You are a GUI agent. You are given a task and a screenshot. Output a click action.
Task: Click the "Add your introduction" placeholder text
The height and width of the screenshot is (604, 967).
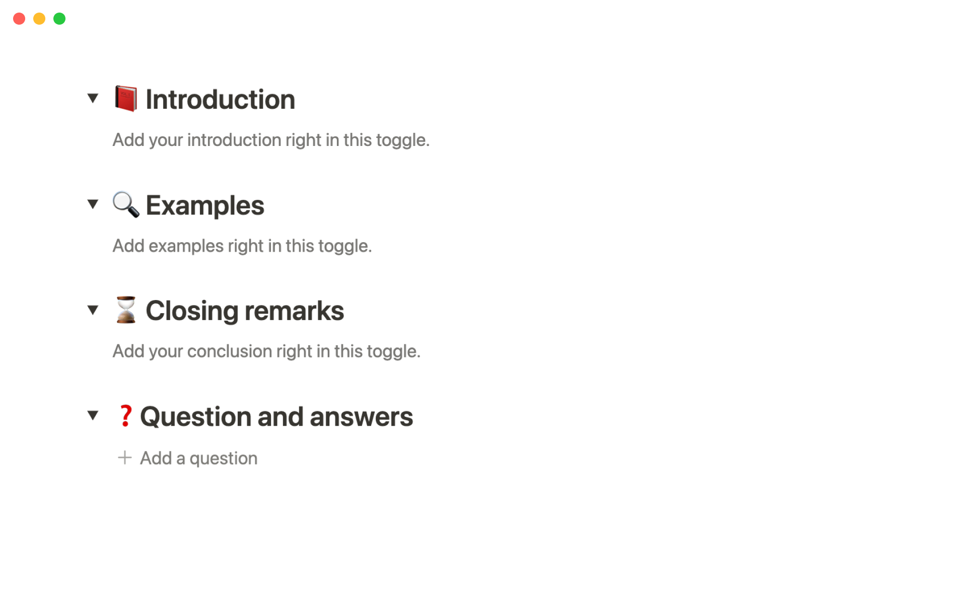point(270,140)
